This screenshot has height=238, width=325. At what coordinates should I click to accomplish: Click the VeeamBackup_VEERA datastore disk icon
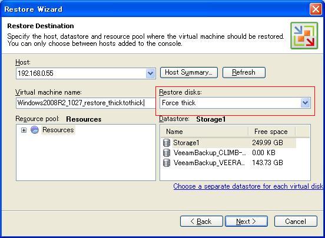pyautogui.click(x=167, y=163)
